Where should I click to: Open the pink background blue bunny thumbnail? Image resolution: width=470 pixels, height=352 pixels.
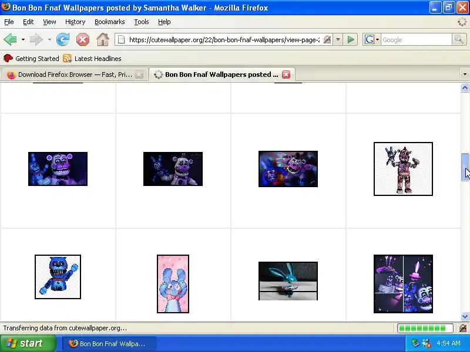(173, 284)
